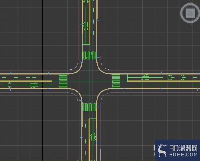Click the ViewCube top face
The image size is (200, 161).
click(190, 13)
